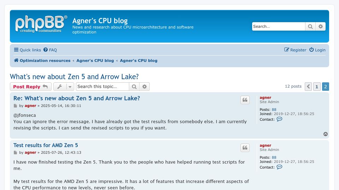Screen dimensions: 339x190
Task: Jump to top arrow of first post
Action: tap(325, 134)
